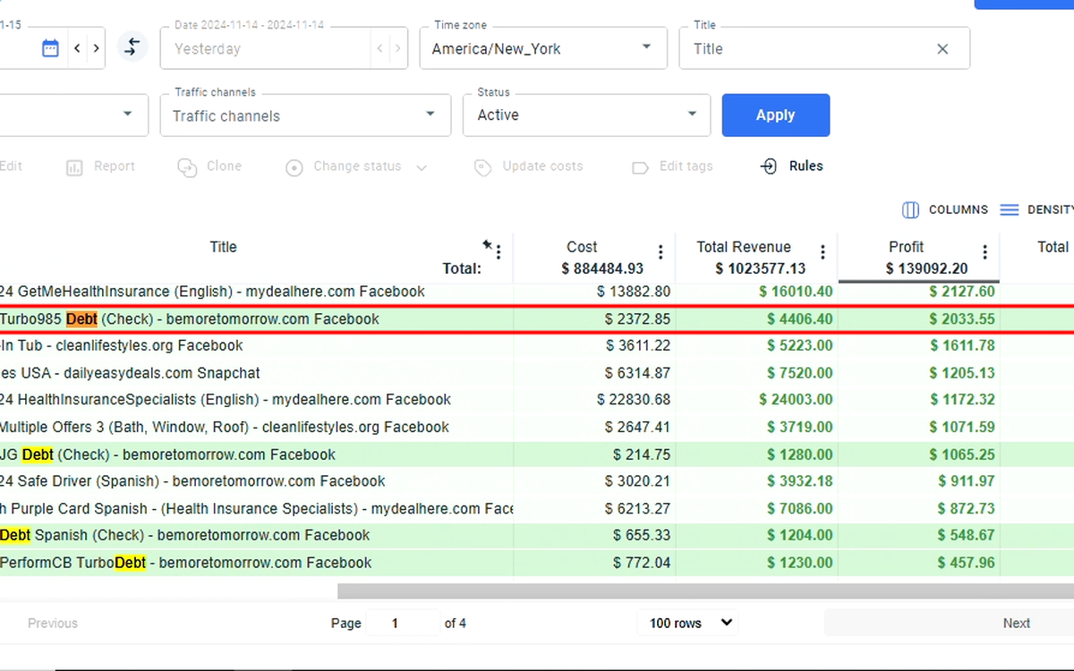1074x671 pixels.
Task: Click the Apply button
Action: (776, 115)
